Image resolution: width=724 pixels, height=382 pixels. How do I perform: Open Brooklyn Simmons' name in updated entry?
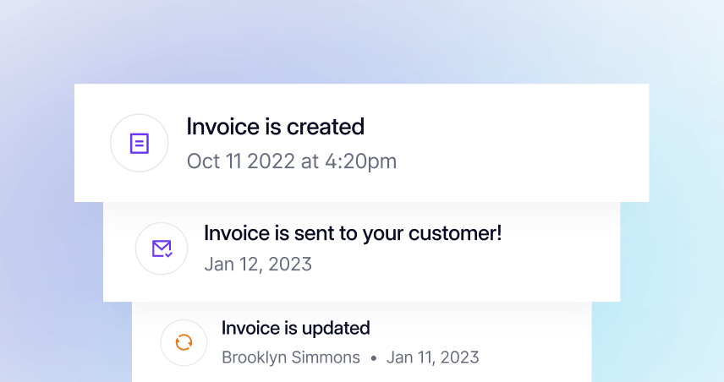pyautogui.click(x=290, y=357)
